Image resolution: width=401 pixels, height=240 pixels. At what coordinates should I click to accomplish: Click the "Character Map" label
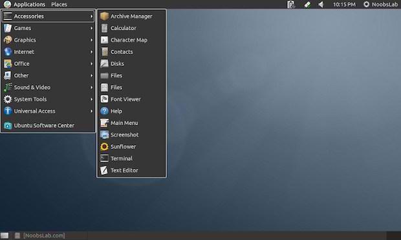pos(129,40)
